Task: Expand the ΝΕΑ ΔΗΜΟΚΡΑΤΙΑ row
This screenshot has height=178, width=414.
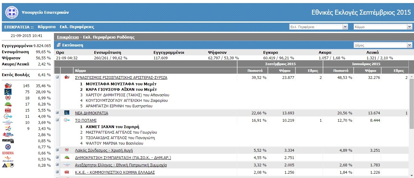Action: click(x=57, y=113)
